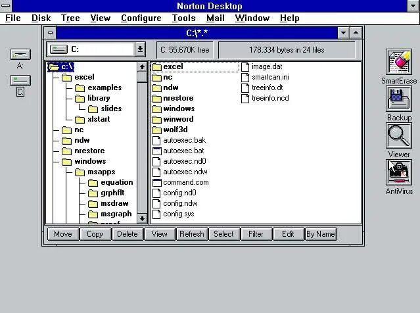Open the Disk menu
Screen dimensions: 420x313
coord(41,18)
